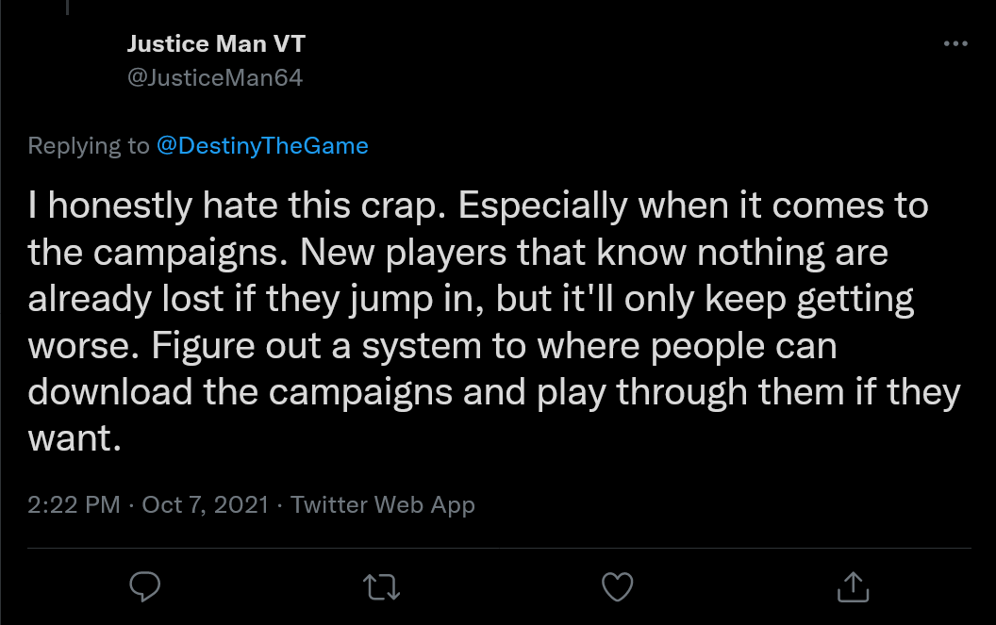Viewport: 996px width, 625px height.
Task: Open the three-dot more options menu
Action: (955, 43)
